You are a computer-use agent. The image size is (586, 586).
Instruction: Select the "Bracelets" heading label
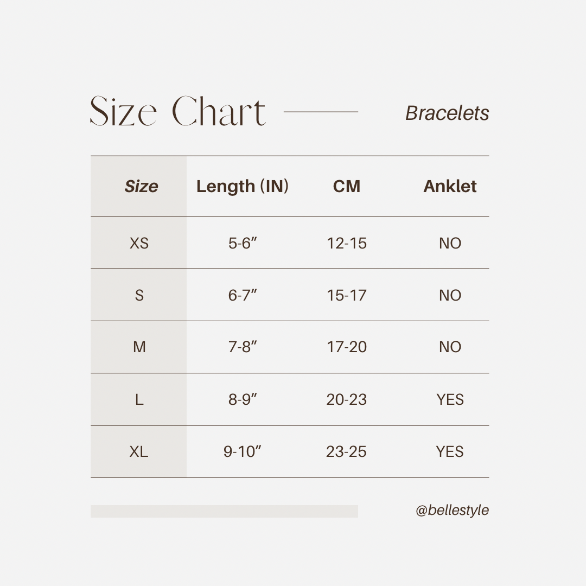click(447, 113)
